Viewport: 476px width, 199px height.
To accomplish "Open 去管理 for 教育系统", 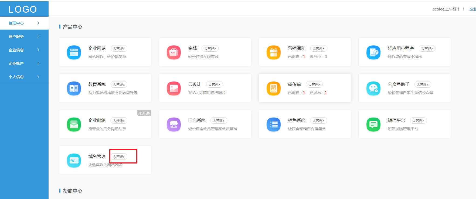I will click(119, 85).
